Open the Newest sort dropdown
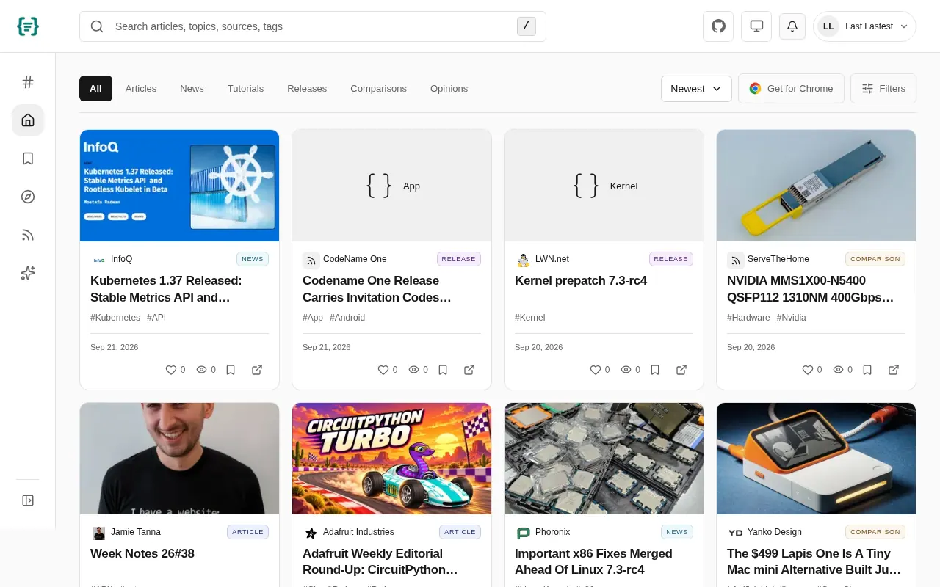Screen dimensions: 940x587 tap(696, 89)
